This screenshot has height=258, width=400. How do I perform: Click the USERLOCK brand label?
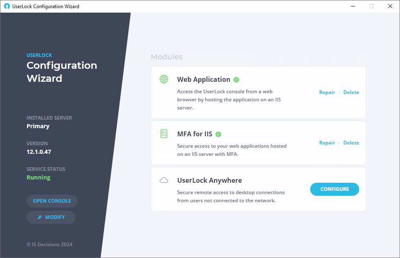[39, 55]
